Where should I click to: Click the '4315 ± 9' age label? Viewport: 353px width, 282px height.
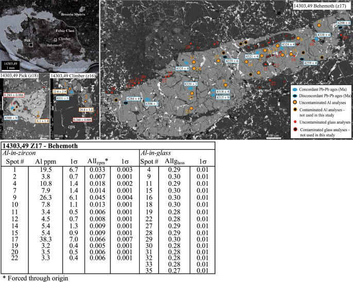(x=223, y=97)
